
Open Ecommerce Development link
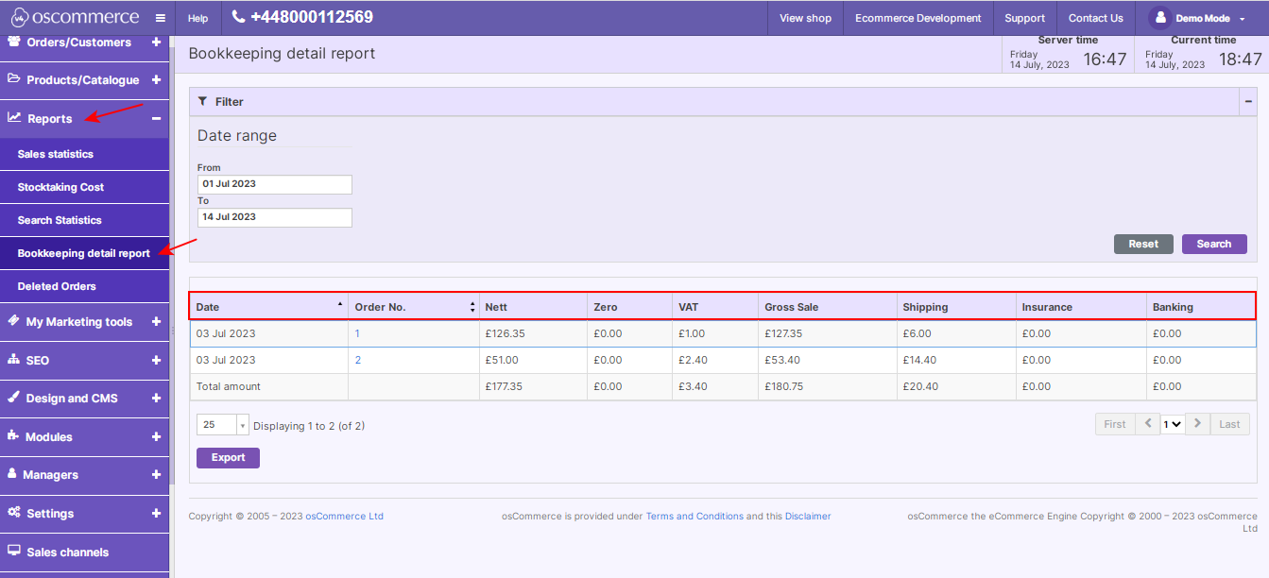(x=918, y=18)
